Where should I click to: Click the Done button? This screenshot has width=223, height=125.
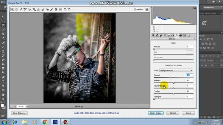coord(188,113)
